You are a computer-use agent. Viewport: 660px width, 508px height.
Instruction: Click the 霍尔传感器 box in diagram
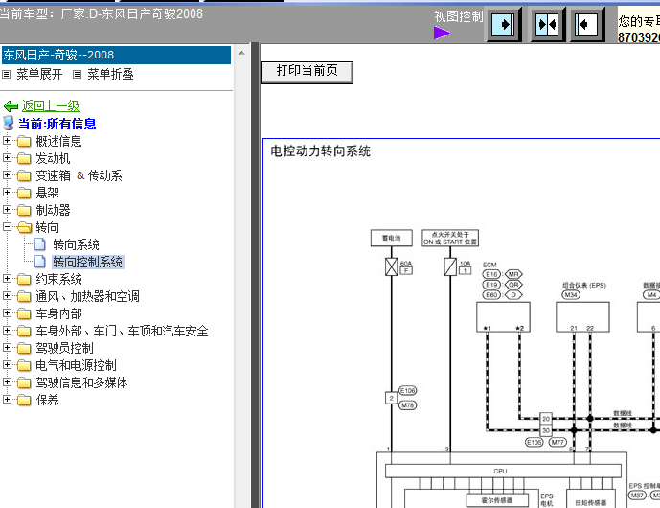[497, 500]
